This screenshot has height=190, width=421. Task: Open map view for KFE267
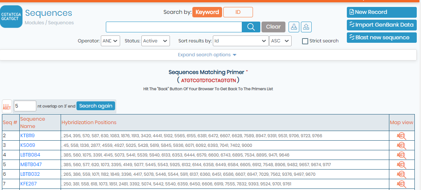[401, 184]
